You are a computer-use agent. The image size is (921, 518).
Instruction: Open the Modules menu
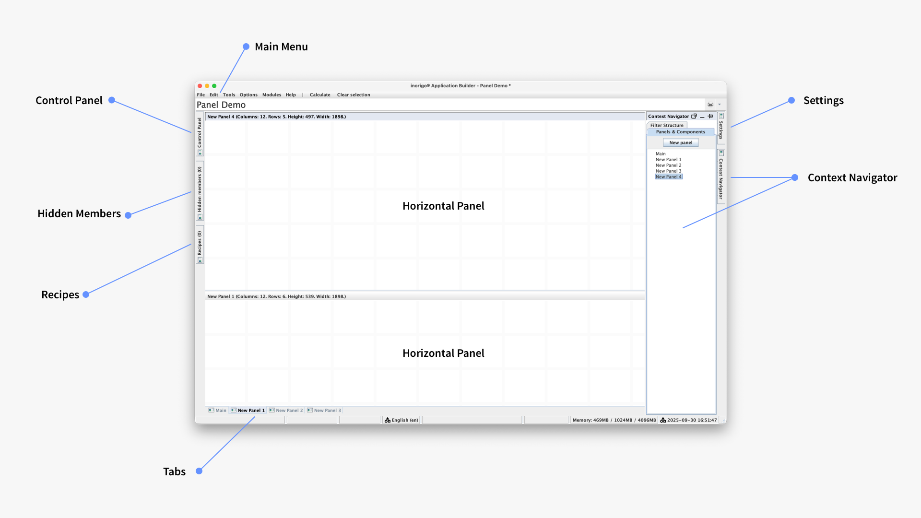(272, 95)
